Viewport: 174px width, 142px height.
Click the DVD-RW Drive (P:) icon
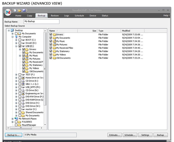[23, 97]
